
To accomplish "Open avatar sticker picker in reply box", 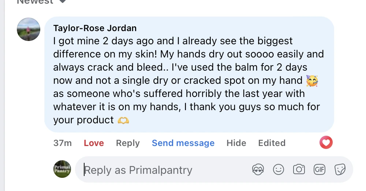I will [258, 169].
